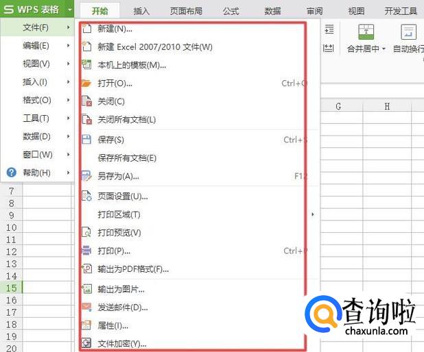The width and height of the screenshot is (424, 352).
Task: Click the 自动换行 wrap text icon
Action: point(408,32)
